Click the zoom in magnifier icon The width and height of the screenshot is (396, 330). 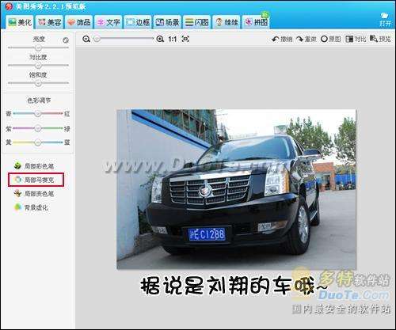coord(160,40)
